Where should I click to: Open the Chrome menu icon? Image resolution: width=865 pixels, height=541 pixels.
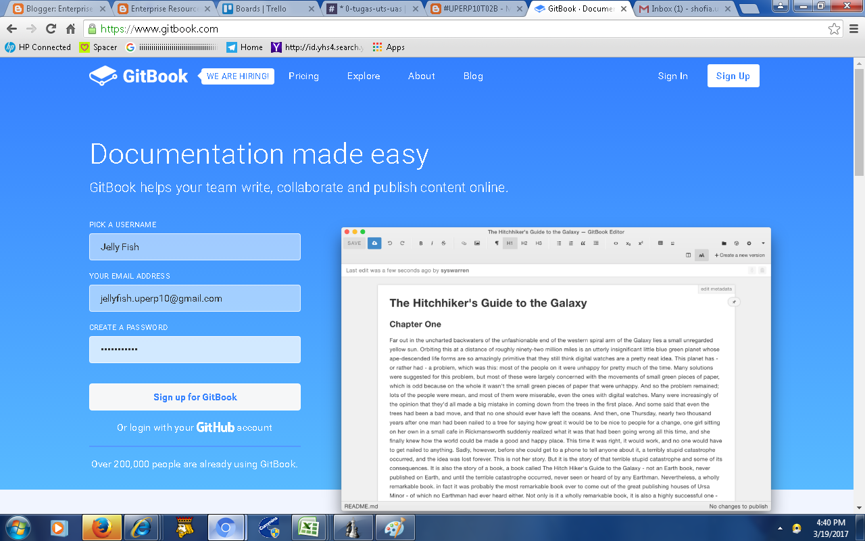853,29
